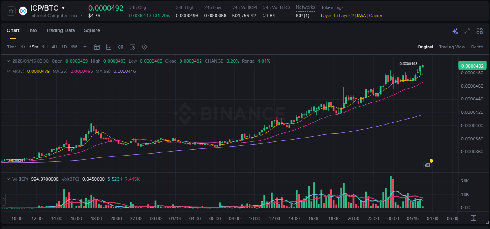Screen dimensions: 490x229
Task: Launch the Binance AI assistant icon
Action: 455,30
